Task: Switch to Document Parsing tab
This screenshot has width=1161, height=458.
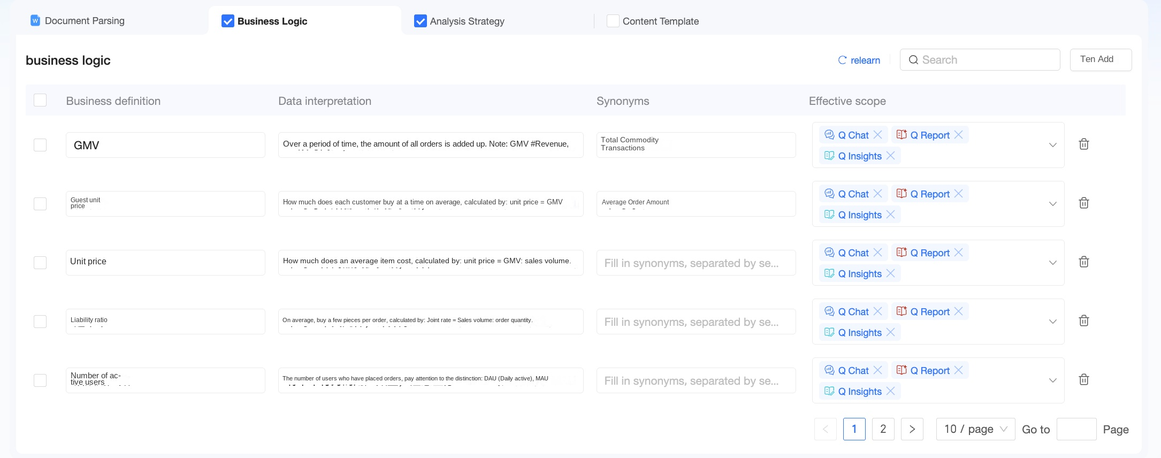Action: pos(85,21)
